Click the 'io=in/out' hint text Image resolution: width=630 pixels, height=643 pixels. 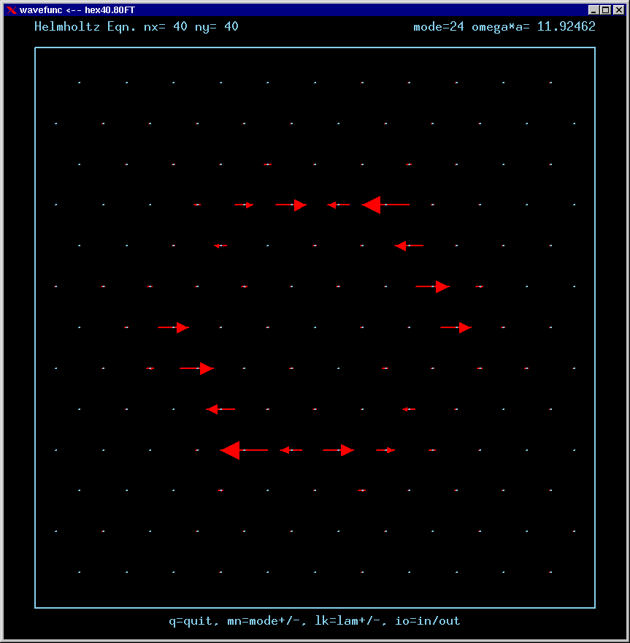[x=428, y=621]
